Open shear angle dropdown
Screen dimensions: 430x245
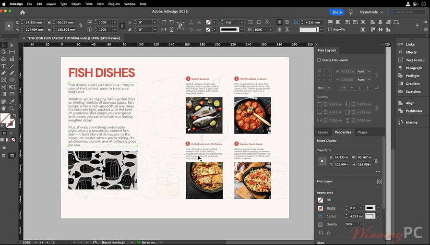point(155,29)
